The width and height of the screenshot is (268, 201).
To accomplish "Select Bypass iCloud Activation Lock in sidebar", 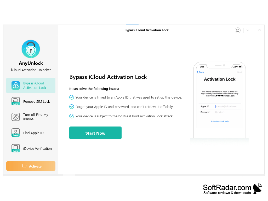I will point(31,85).
